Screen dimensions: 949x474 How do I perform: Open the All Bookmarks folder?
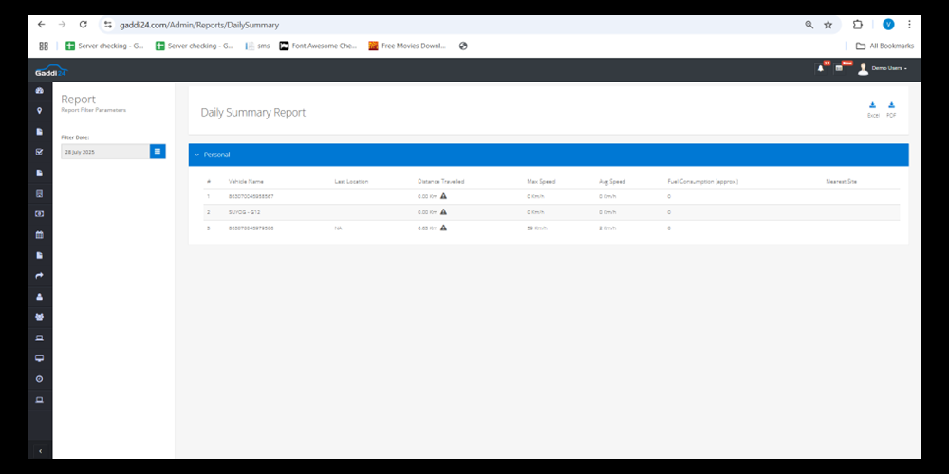884,46
